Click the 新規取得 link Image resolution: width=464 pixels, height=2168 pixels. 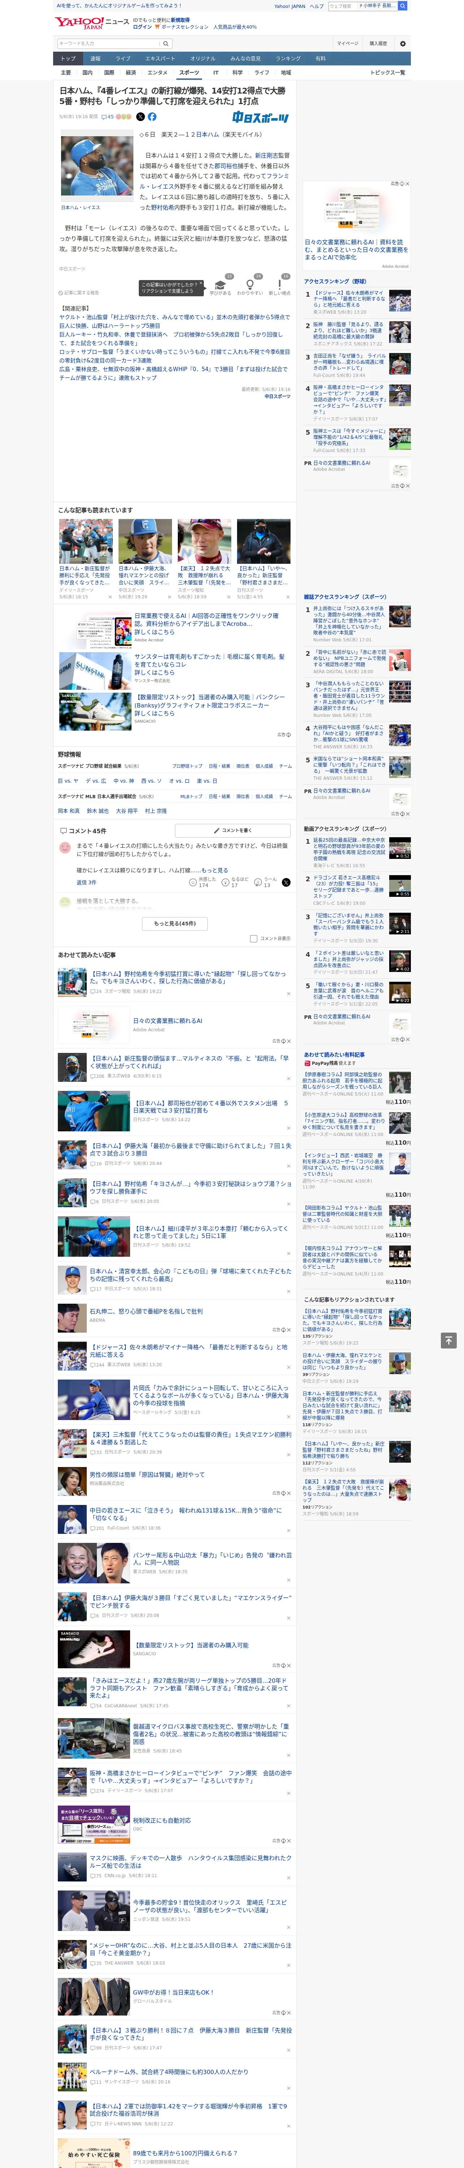point(180,20)
